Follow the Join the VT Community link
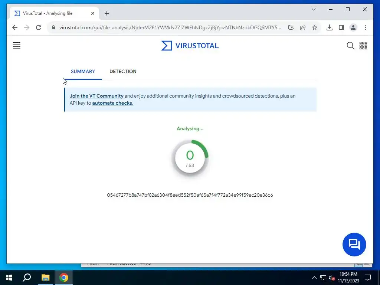Image resolution: width=380 pixels, height=285 pixels. tap(96, 96)
